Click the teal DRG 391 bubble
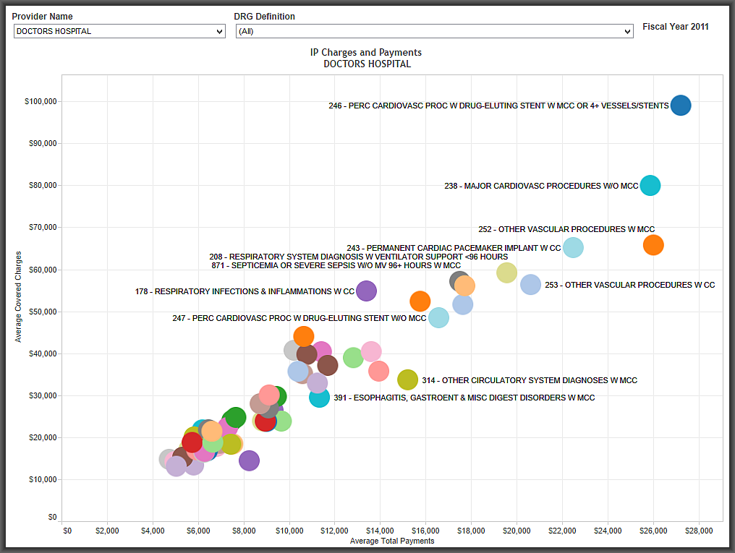The width and height of the screenshot is (735, 553). [319, 397]
